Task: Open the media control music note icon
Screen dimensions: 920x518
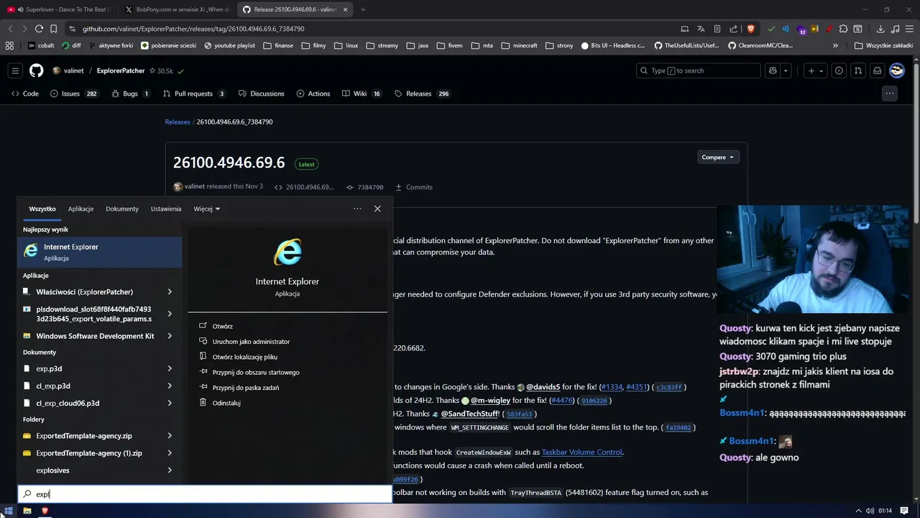Action: [x=896, y=29]
